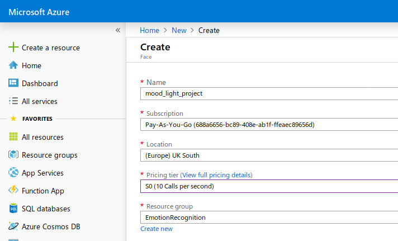
Task: Click the Function App lightning icon
Action: coord(13,190)
